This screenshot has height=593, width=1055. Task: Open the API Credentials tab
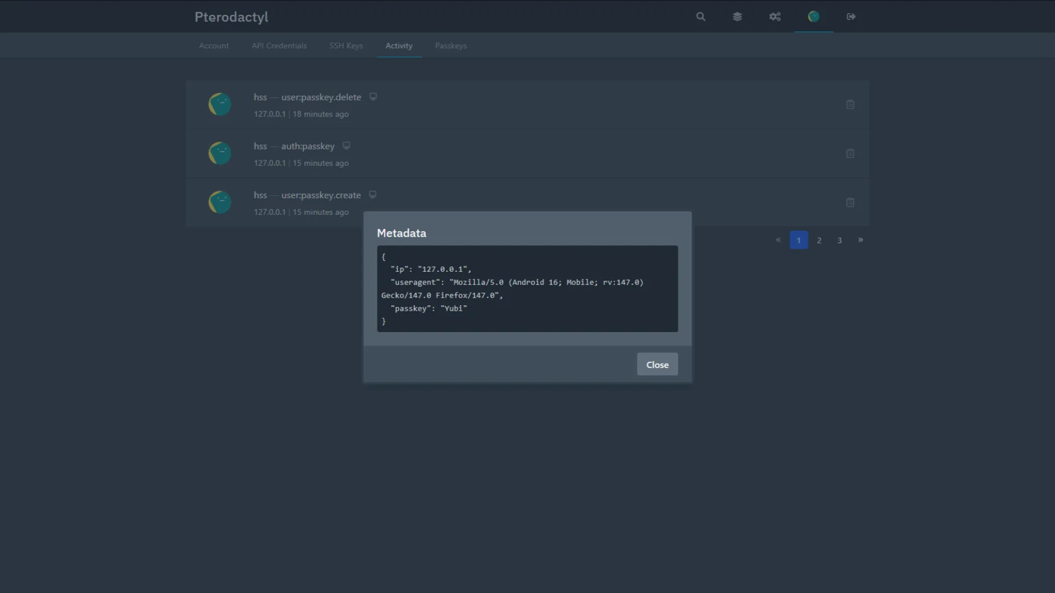coord(279,46)
